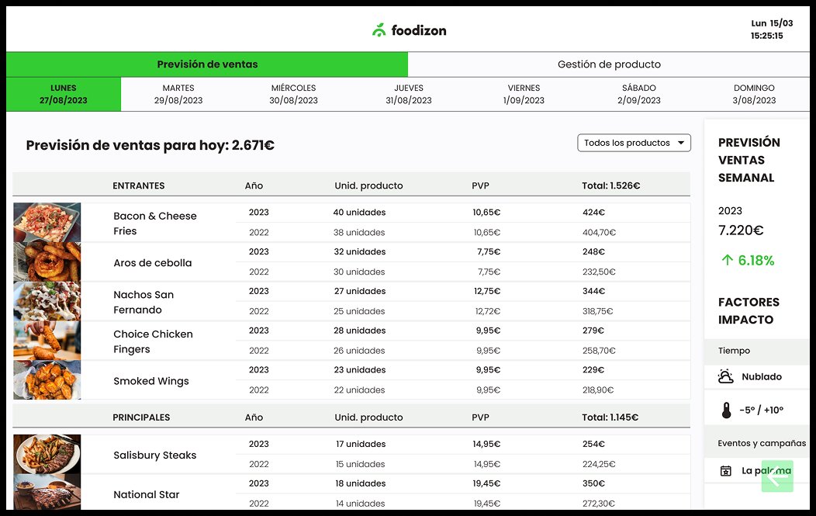Viewport: 816px width, 516px height.
Task: Click the 32 unidades cell
Action: coord(360,251)
